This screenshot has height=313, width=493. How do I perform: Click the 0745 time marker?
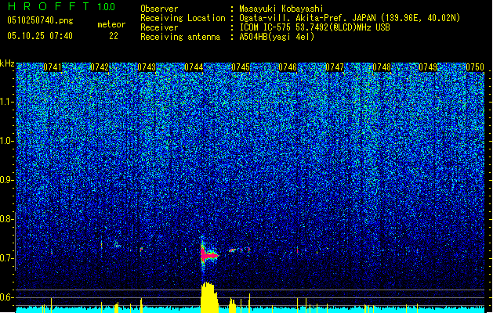[x=241, y=67]
